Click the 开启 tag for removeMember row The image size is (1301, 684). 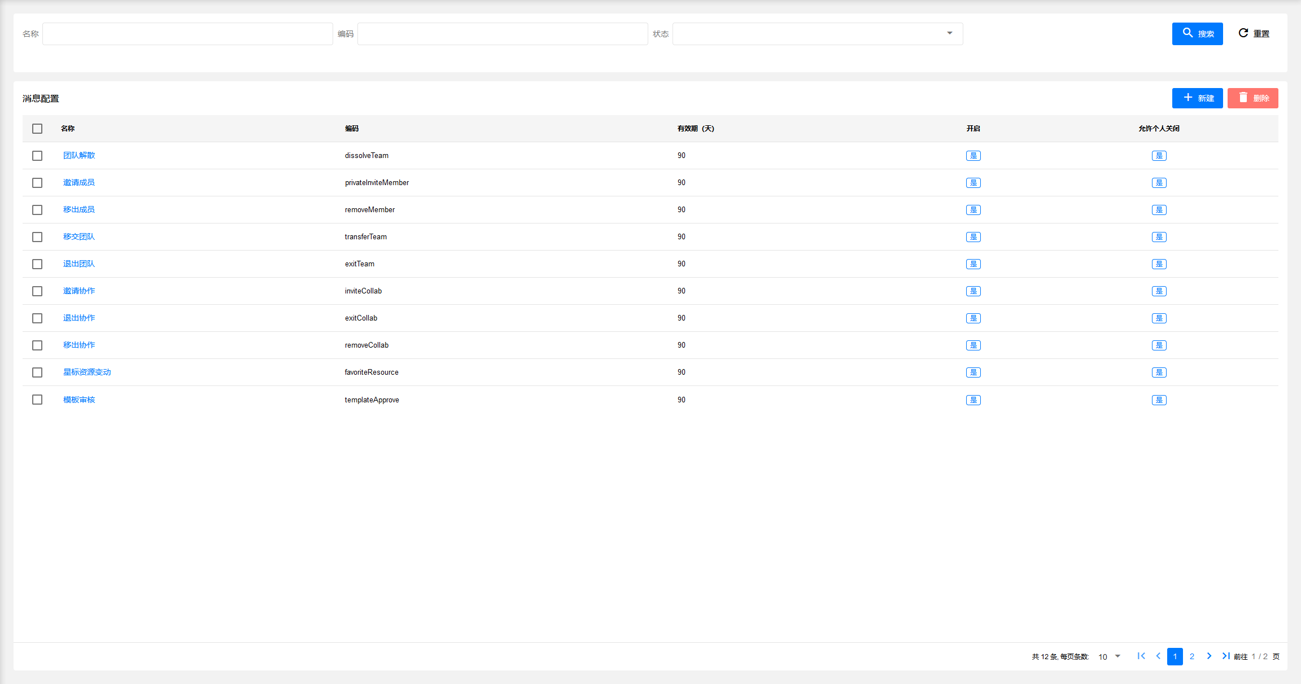tap(973, 210)
